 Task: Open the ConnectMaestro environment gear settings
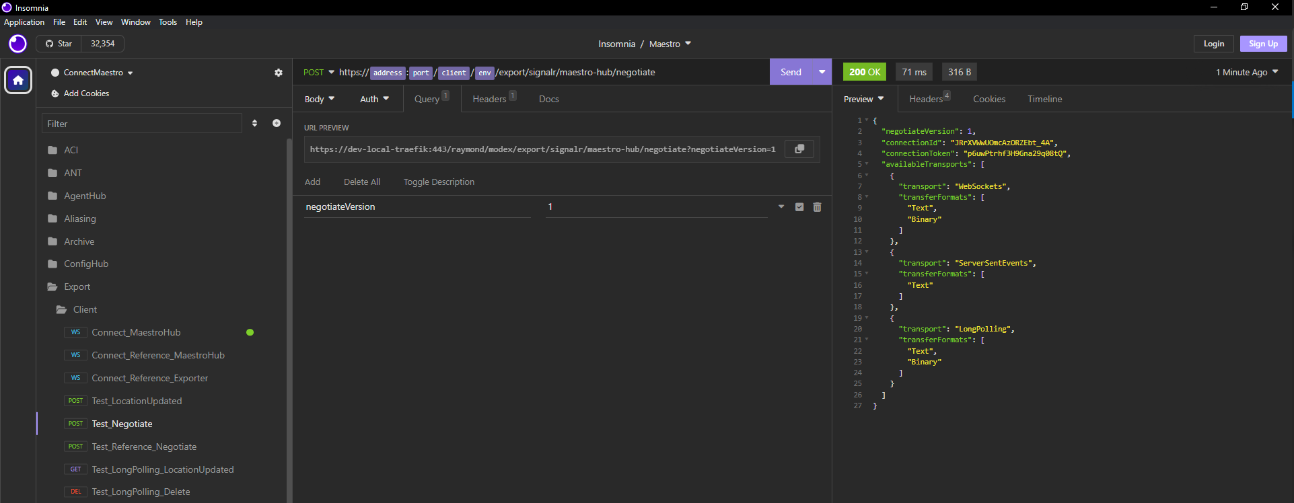click(x=279, y=73)
